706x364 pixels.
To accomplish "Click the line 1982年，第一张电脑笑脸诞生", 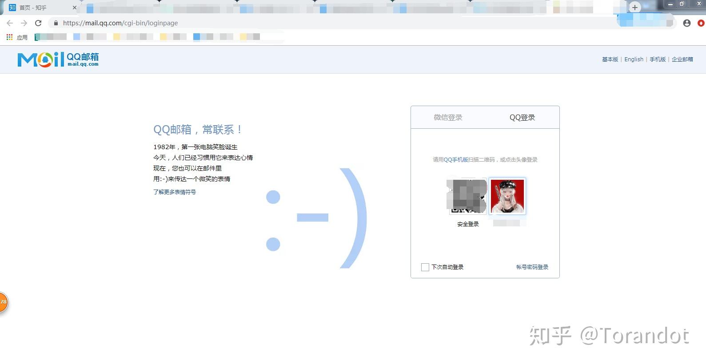I will pos(195,147).
